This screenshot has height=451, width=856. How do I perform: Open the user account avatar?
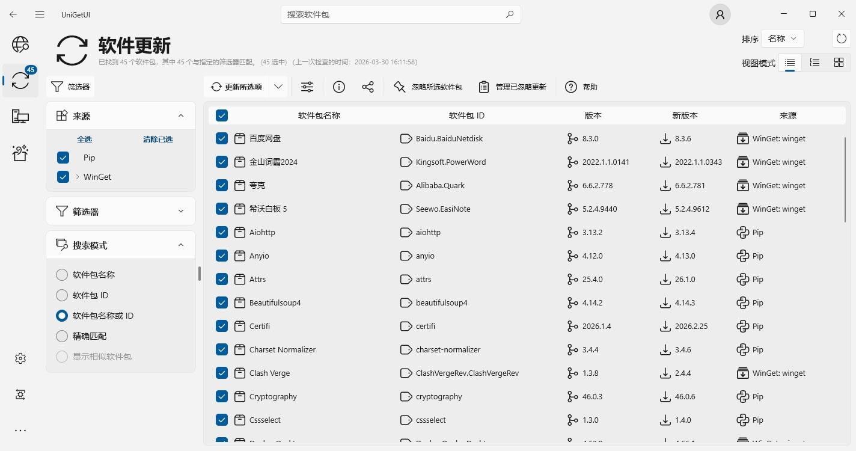click(720, 14)
